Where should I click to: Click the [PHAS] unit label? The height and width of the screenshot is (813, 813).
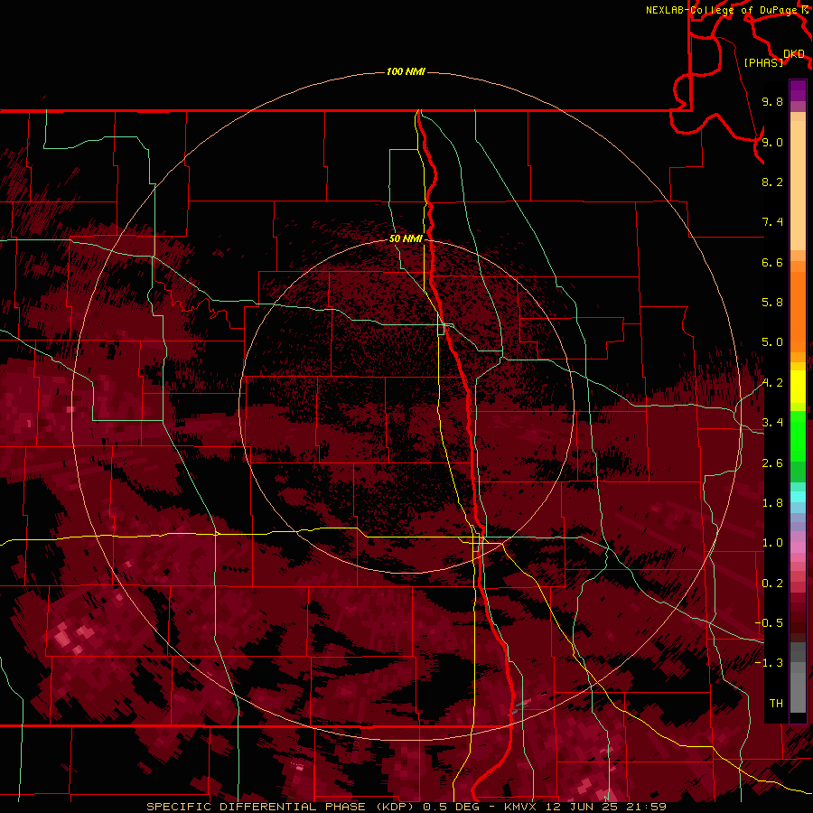pos(763,62)
